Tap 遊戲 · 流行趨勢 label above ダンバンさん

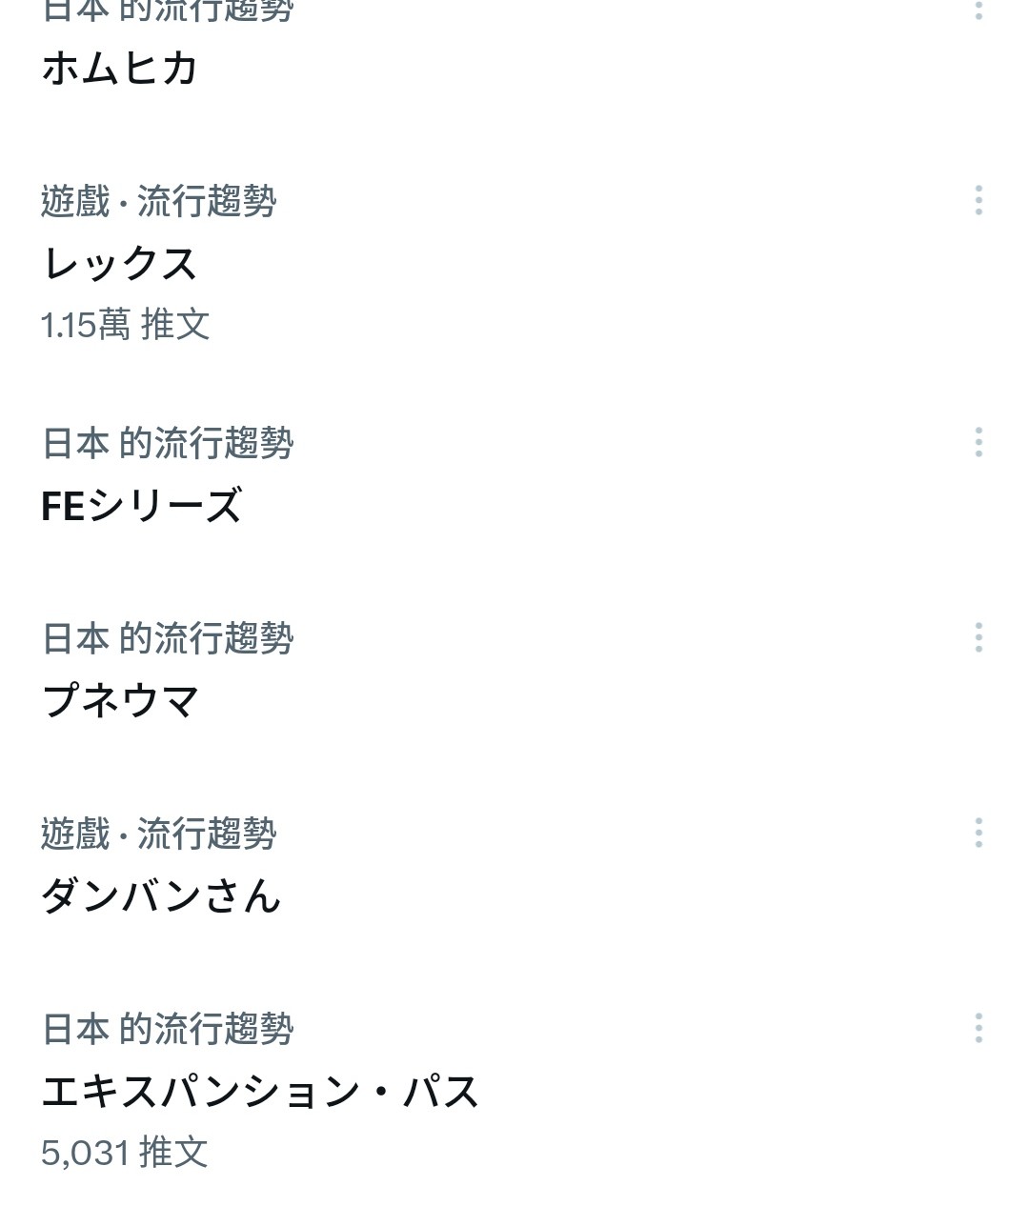(158, 834)
